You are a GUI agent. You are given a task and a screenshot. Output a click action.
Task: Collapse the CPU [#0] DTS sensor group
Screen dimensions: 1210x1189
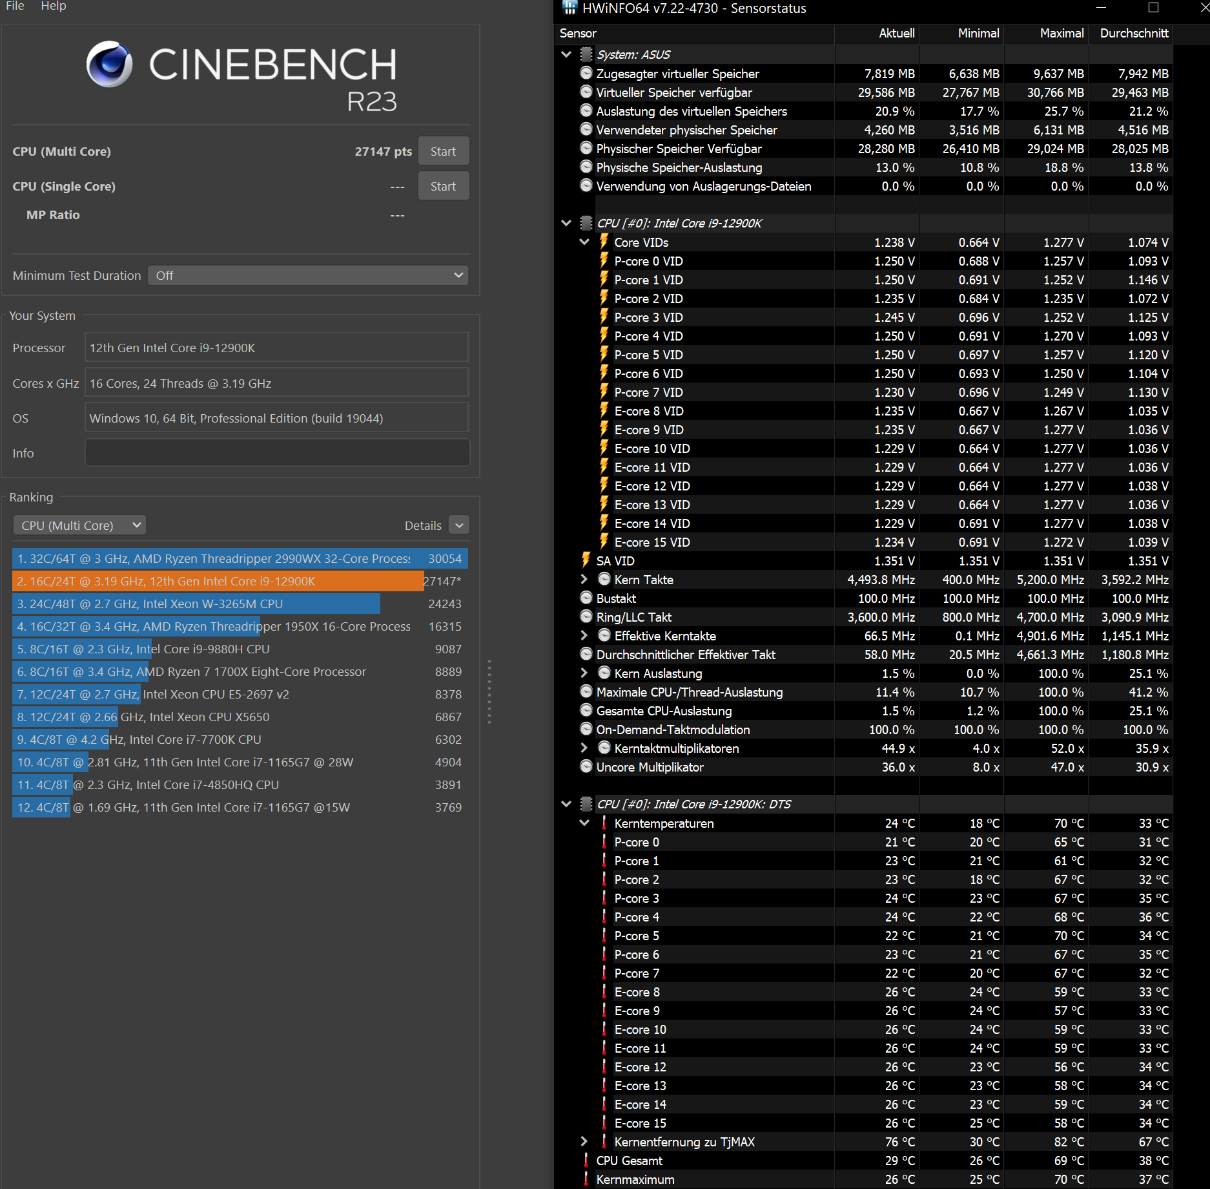[566, 804]
